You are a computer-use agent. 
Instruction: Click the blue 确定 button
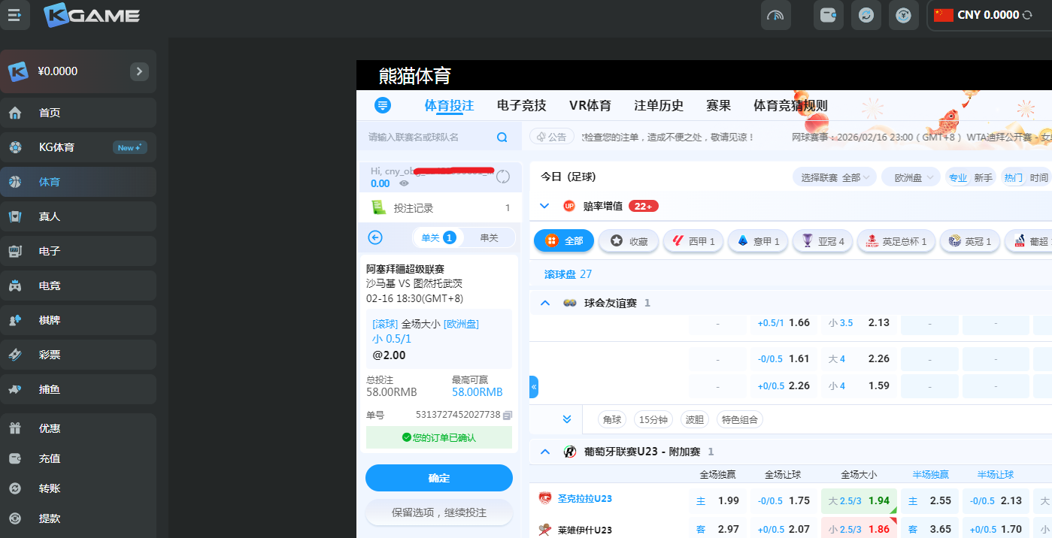[438, 478]
